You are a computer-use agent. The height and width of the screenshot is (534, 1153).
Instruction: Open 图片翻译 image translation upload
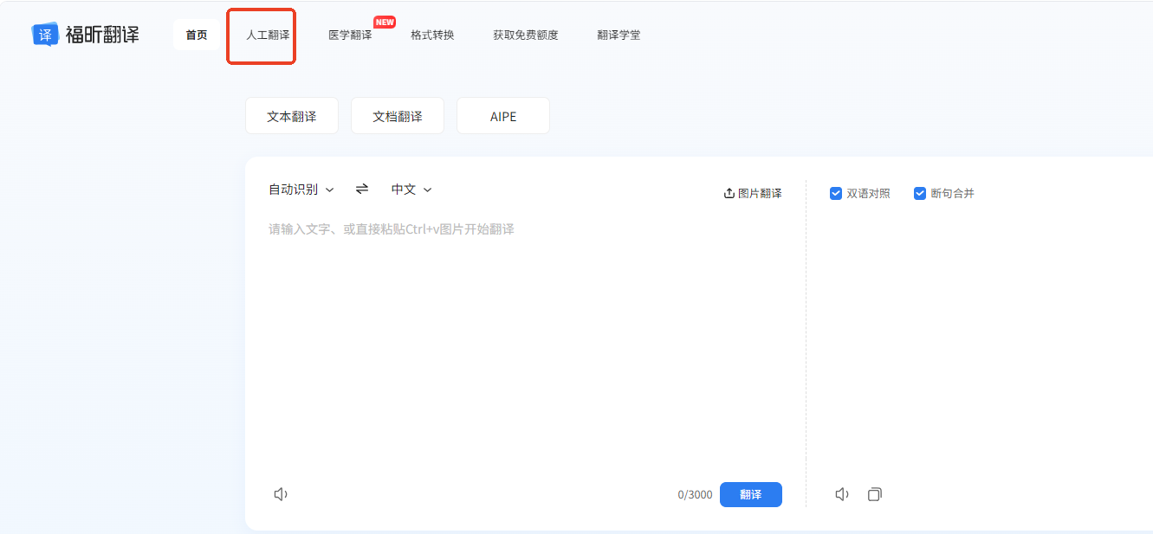[x=752, y=192]
